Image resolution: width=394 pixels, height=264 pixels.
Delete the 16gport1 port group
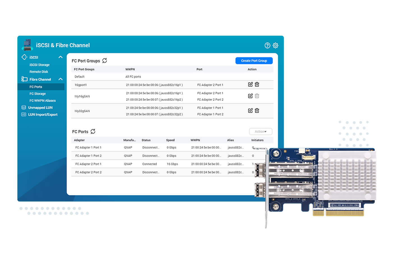257,84
